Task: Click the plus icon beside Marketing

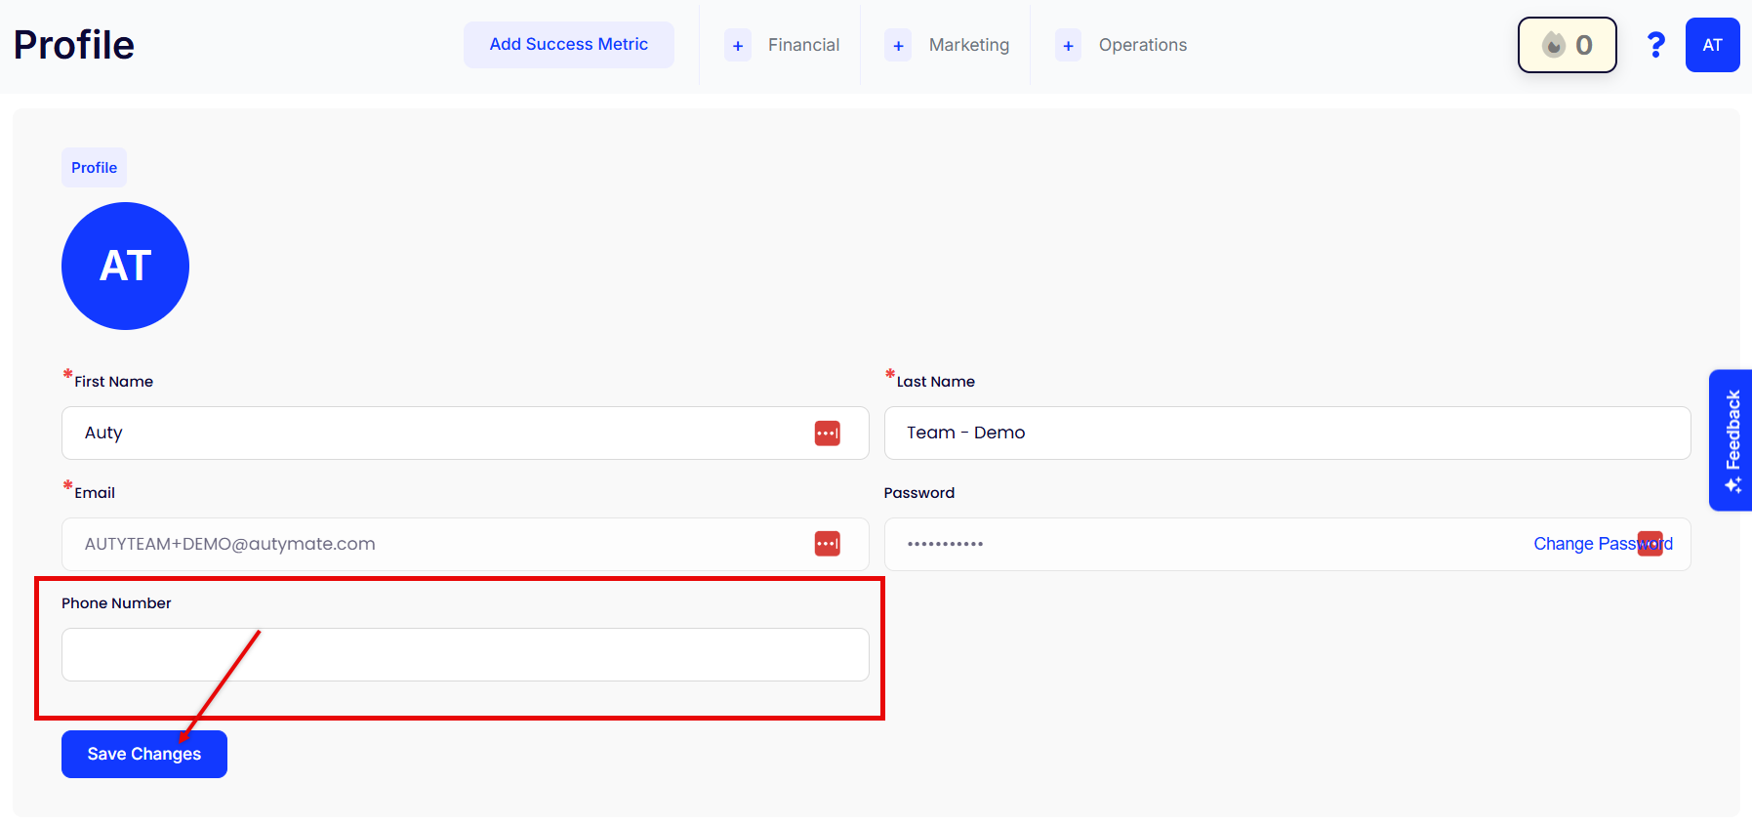Action: pyautogui.click(x=898, y=46)
